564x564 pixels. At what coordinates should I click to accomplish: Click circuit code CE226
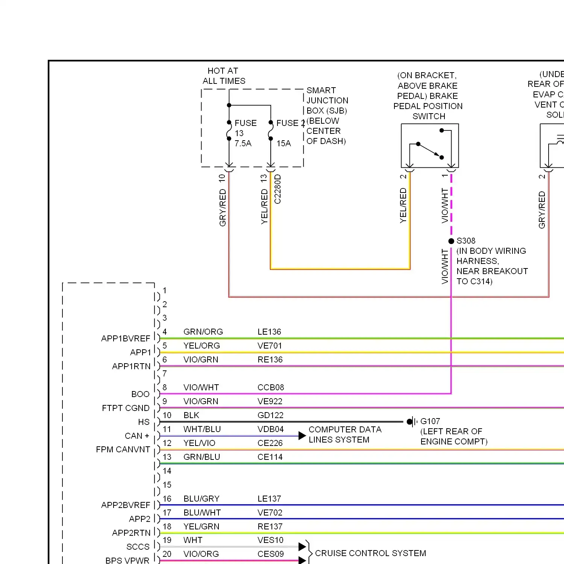270,443
